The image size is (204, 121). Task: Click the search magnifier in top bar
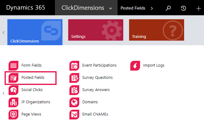(x=168, y=8)
